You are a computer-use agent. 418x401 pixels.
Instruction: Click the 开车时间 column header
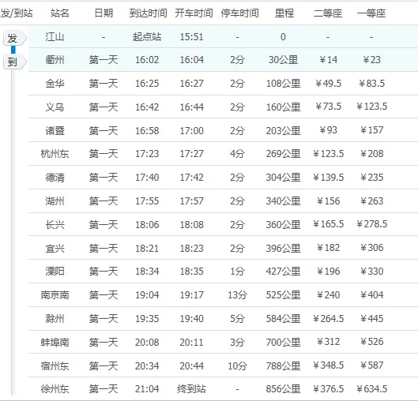pos(194,13)
